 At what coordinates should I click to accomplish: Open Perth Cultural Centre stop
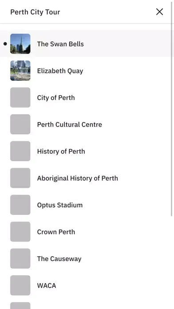click(86, 124)
